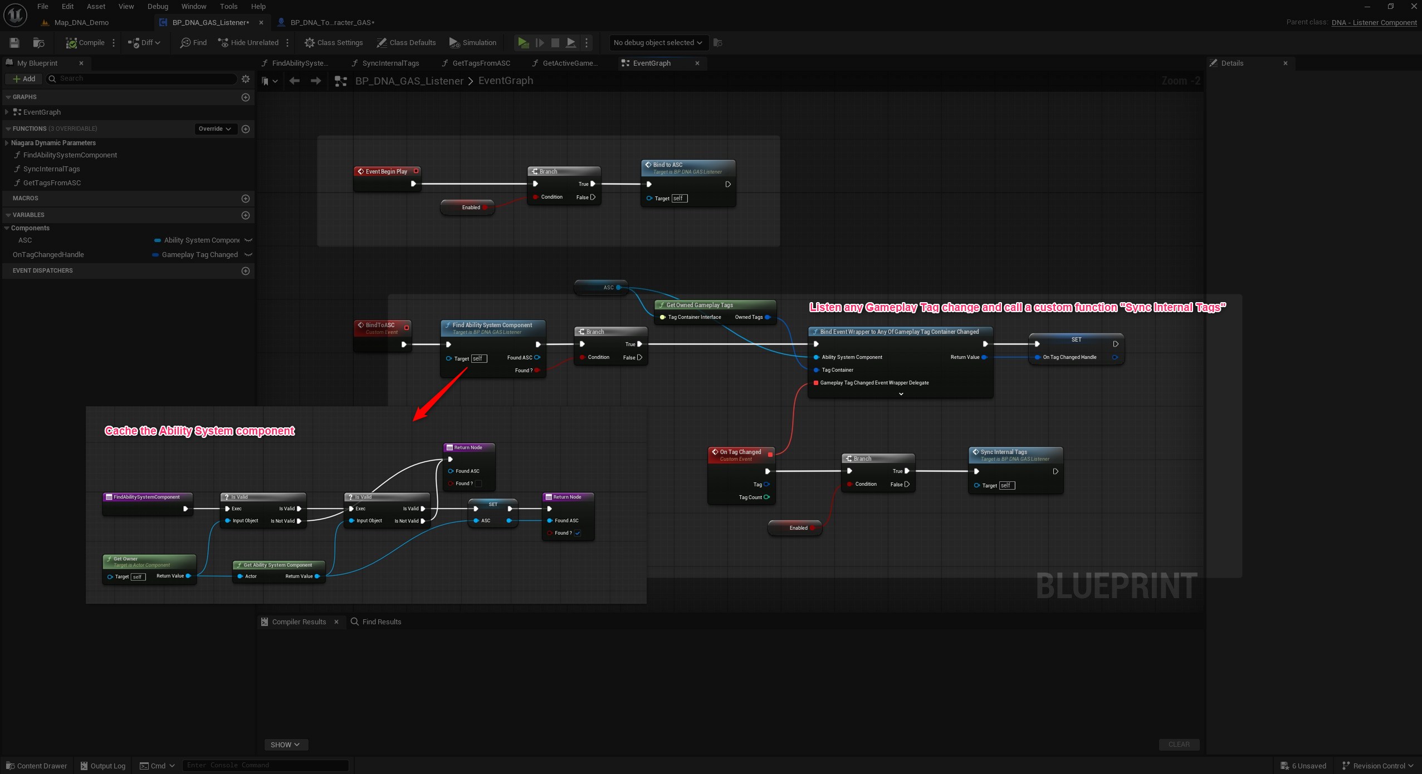
Task: Open debug object selection dropdown
Action: point(657,43)
